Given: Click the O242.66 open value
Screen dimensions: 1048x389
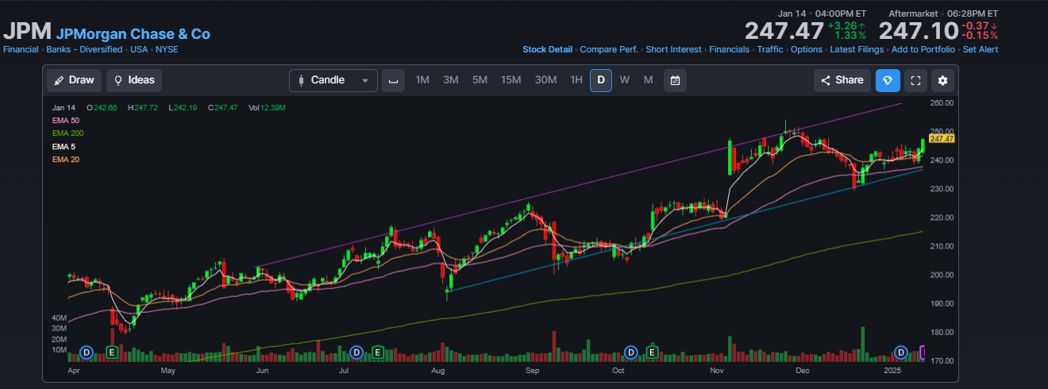Looking at the screenshot, I should click(x=102, y=107).
